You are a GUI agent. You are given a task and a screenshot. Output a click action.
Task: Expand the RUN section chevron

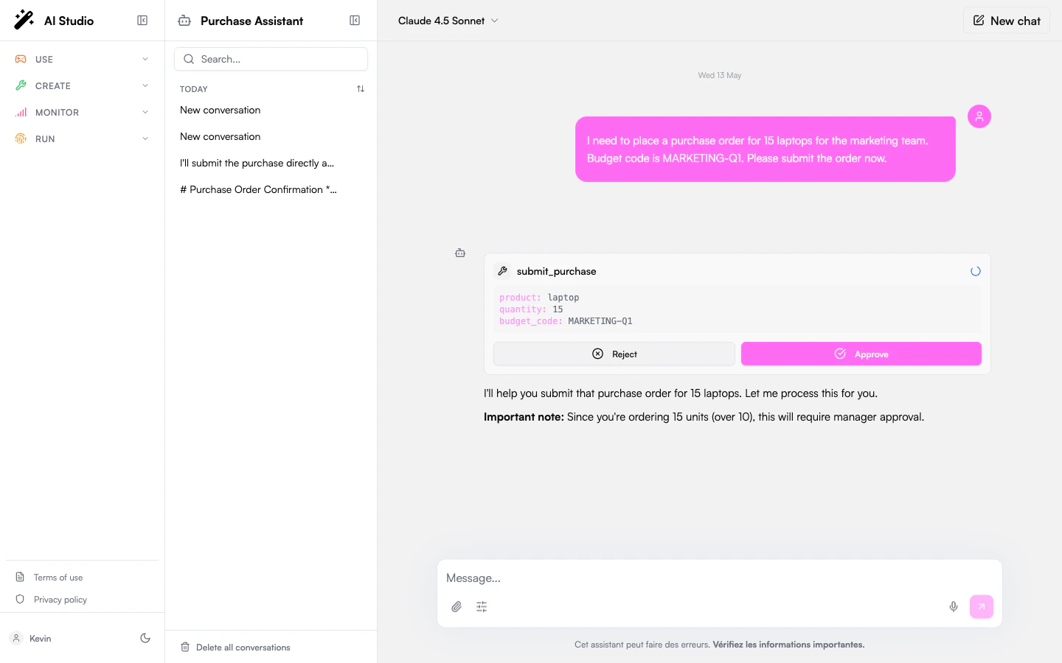pyautogui.click(x=145, y=138)
